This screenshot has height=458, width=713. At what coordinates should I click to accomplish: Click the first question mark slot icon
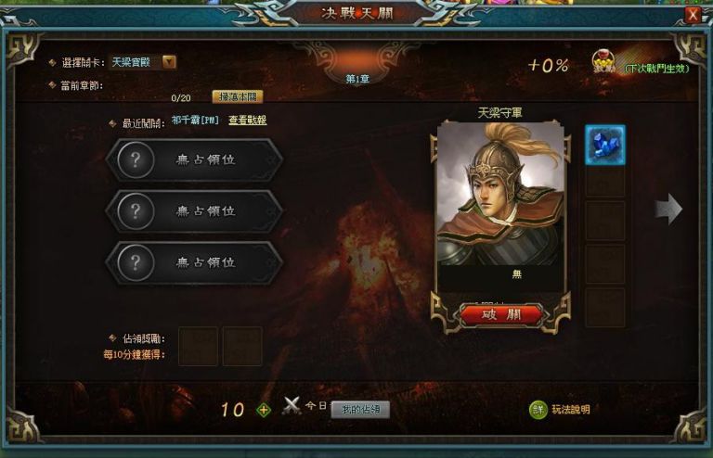pos(136,159)
